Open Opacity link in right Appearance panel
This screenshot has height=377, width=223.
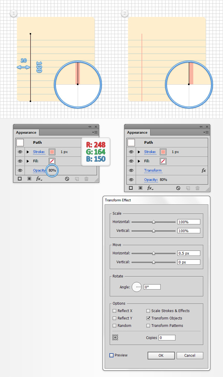[x=151, y=180]
